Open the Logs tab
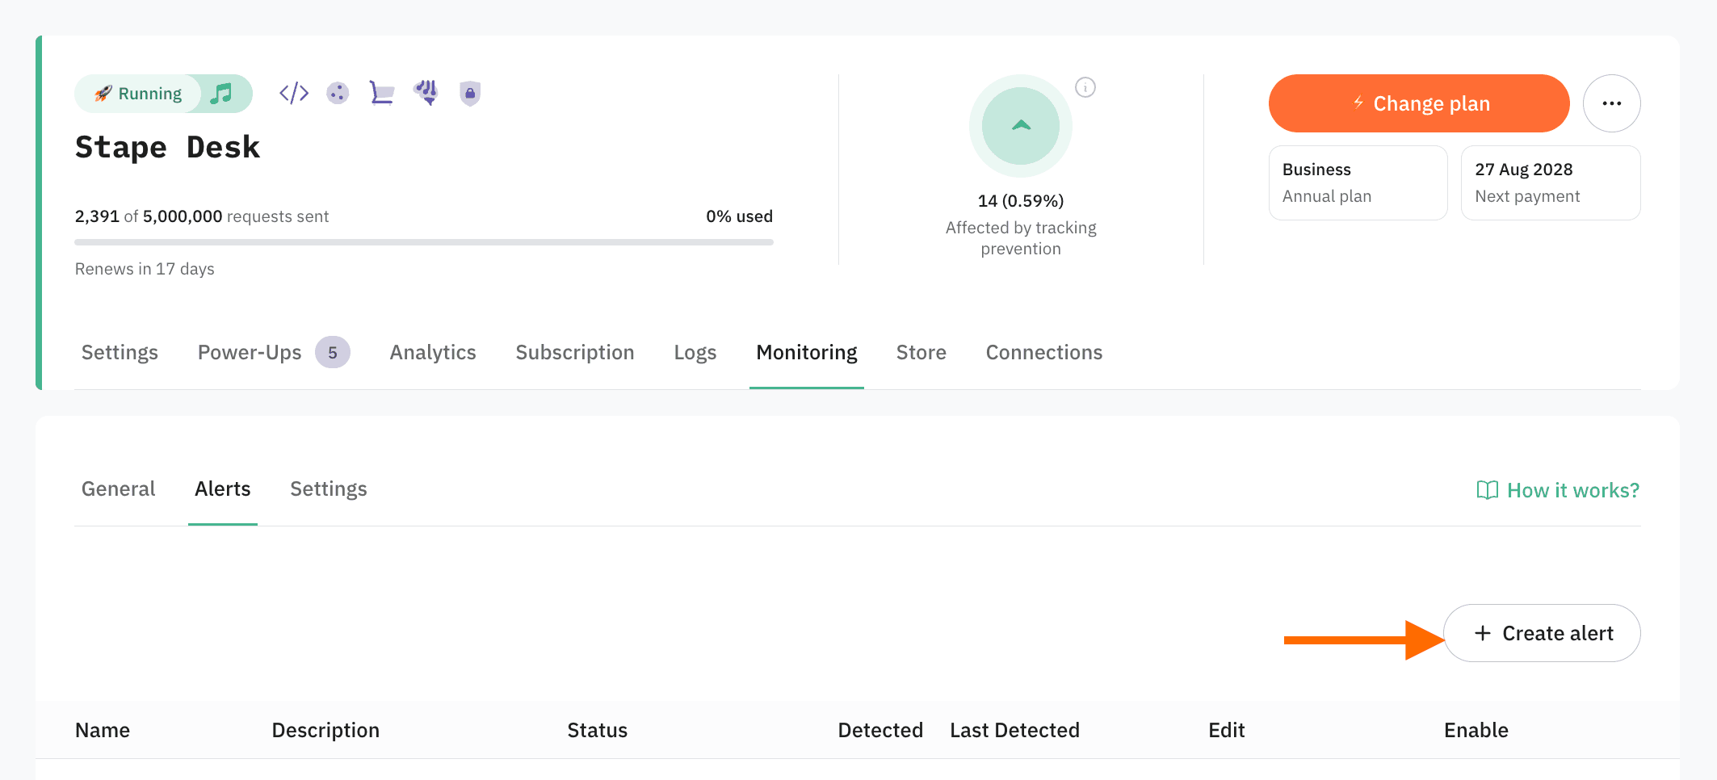The image size is (1717, 780). 695,353
